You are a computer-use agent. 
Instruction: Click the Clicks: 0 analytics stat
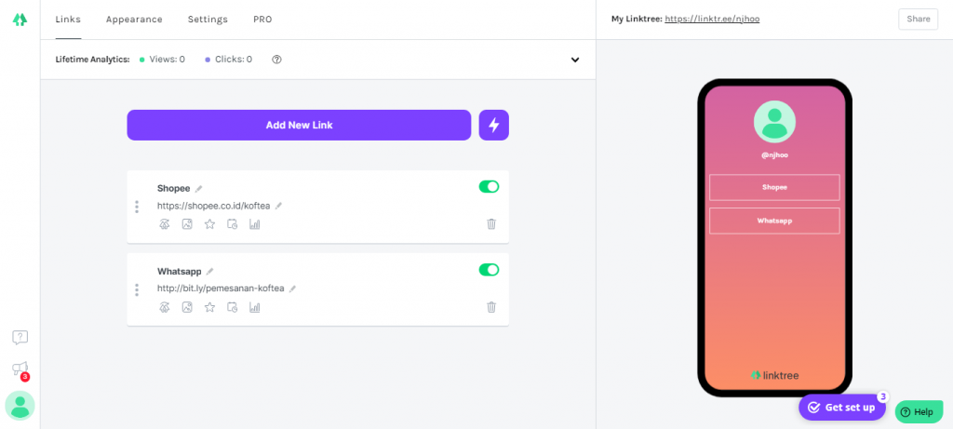[x=229, y=60]
